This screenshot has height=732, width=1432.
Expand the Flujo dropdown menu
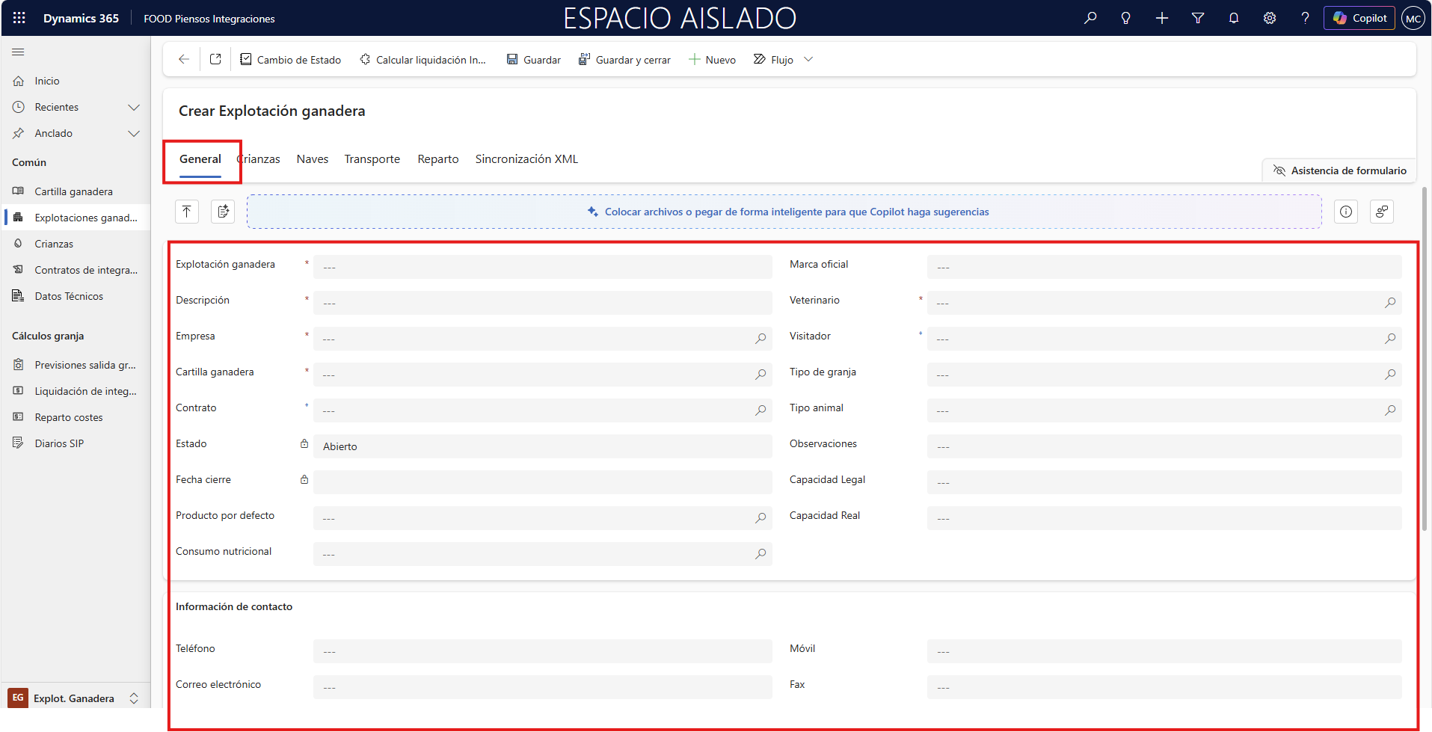[808, 59]
